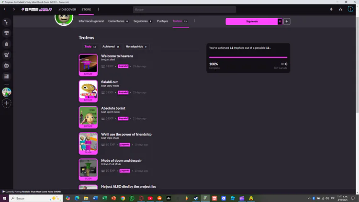The image size is (359, 202).
Task: Open the power of friendship trophy image
Action: (x=88, y=144)
